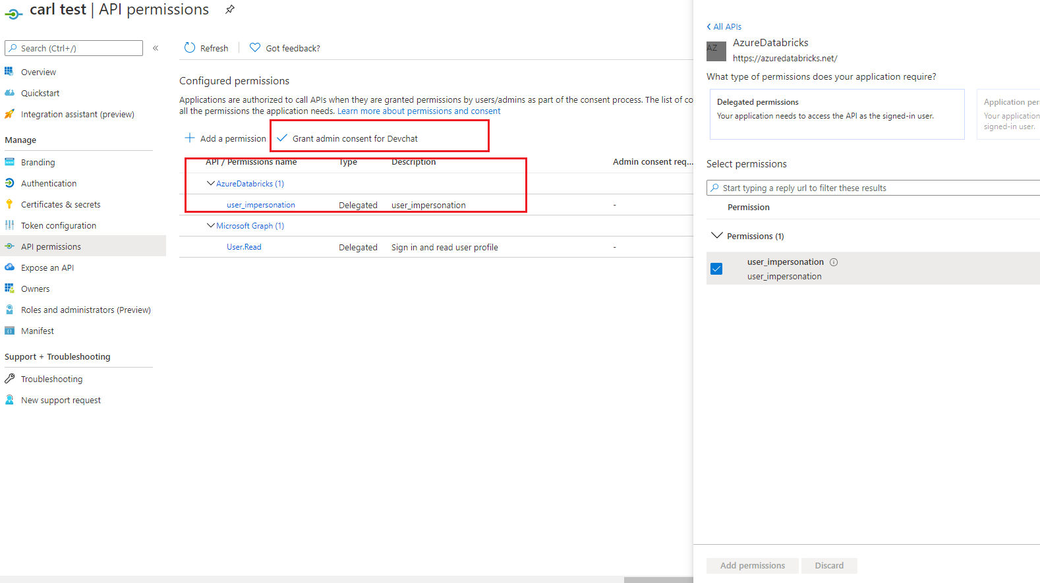Screen dimensions: 1040x583
Task: Click the Quickstart cloud icon
Action: click(9, 93)
